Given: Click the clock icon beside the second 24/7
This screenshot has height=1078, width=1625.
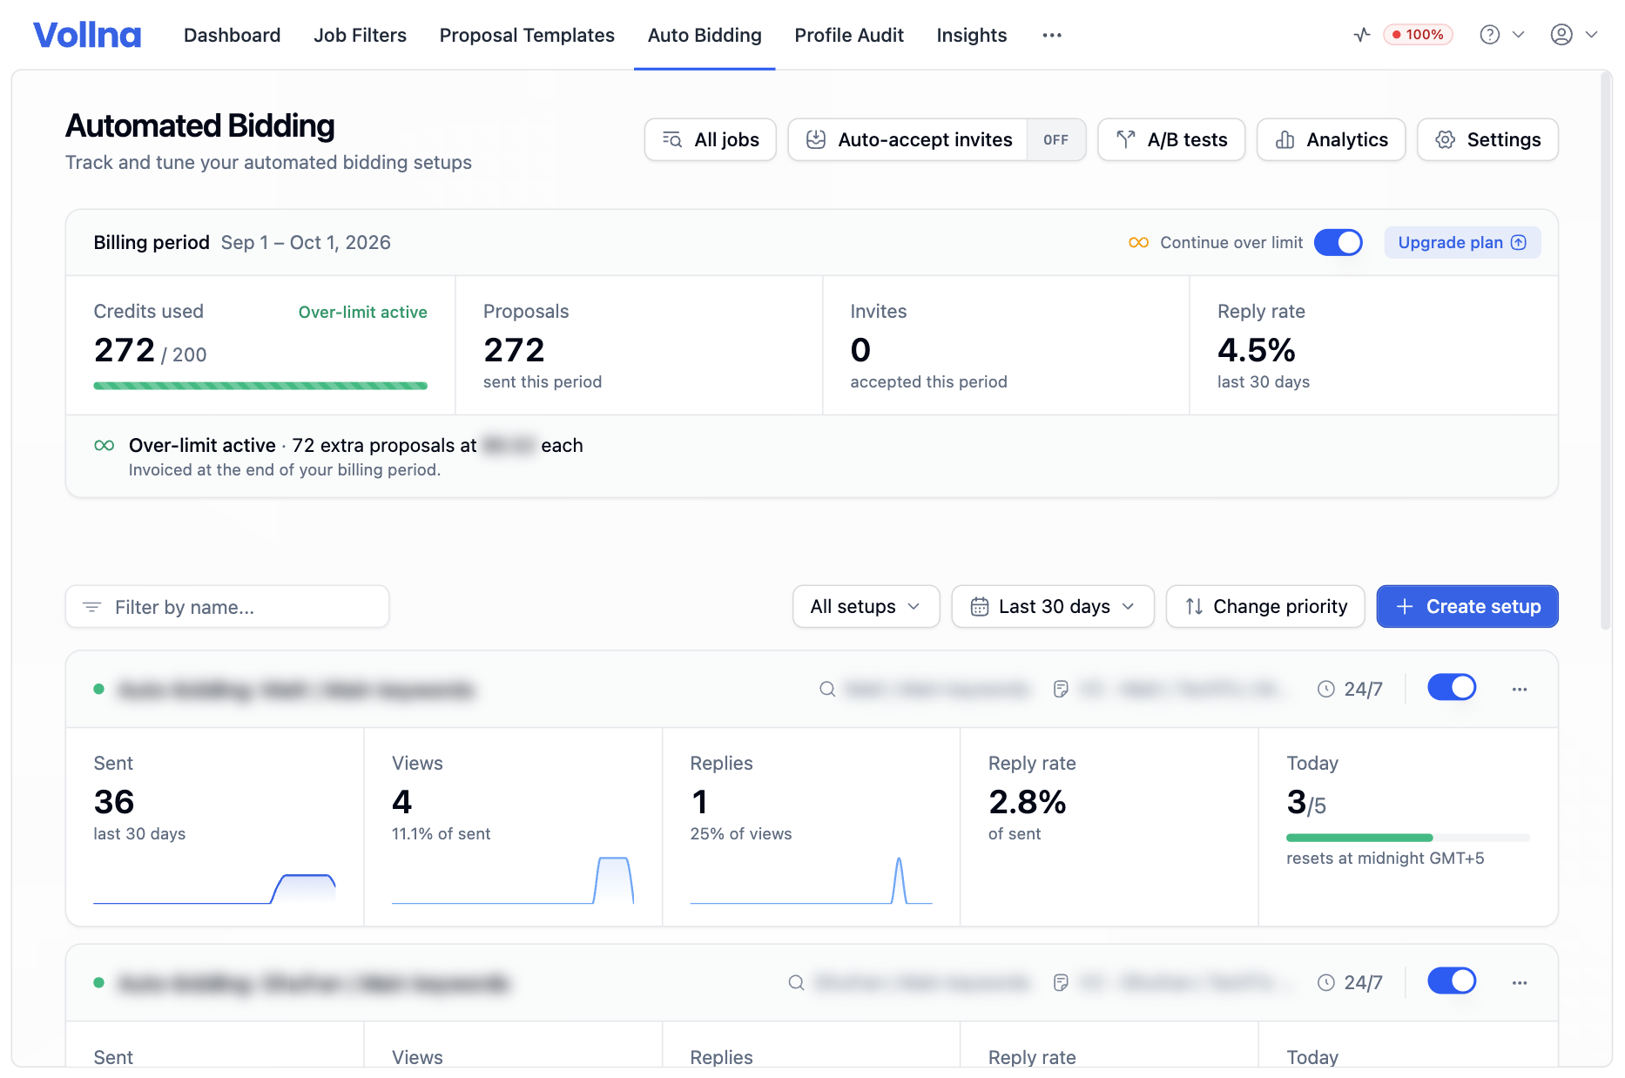Looking at the screenshot, I should coord(1326,983).
